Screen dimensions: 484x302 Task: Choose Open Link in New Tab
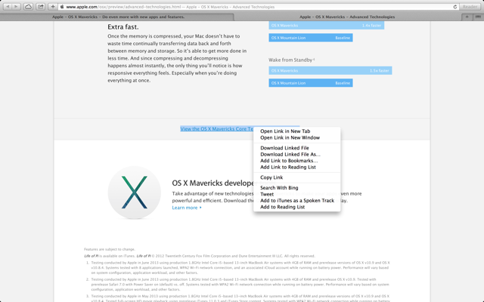click(x=297, y=131)
